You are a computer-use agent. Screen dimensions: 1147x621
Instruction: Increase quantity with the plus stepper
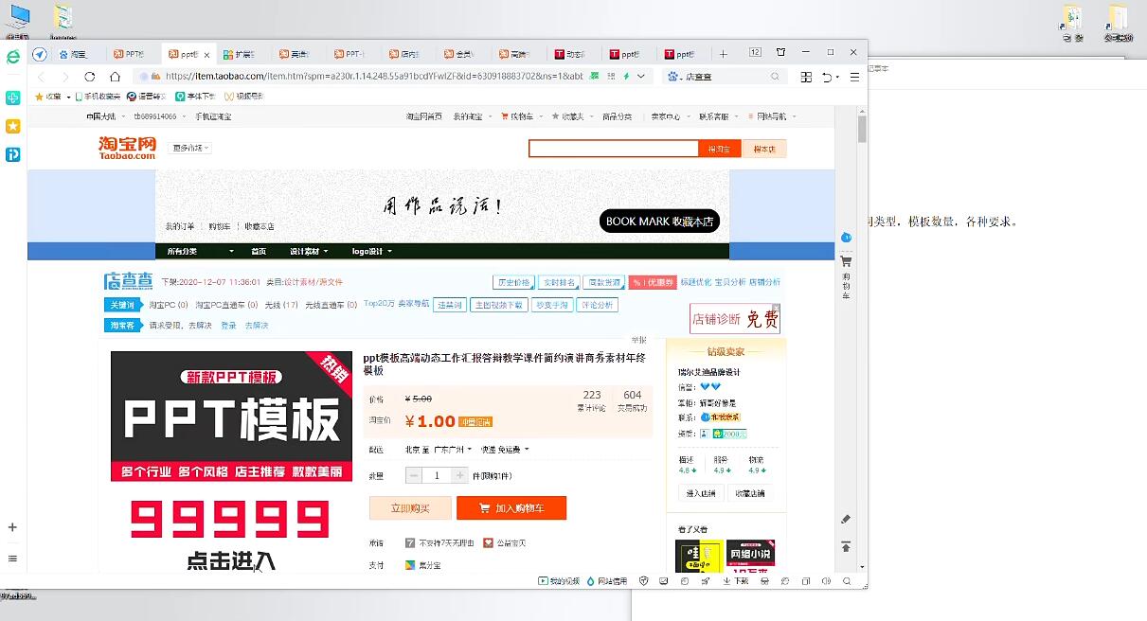[x=460, y=474]
